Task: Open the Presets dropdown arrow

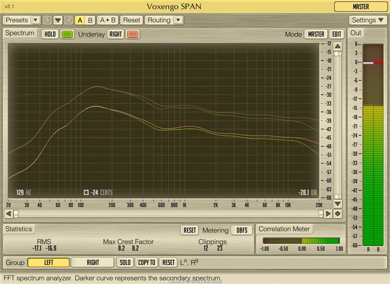Action: coord(36,20)
